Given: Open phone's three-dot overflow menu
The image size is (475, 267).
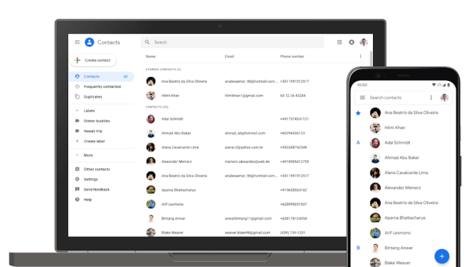Looking at the screenshot, I should tap(431, 98).
